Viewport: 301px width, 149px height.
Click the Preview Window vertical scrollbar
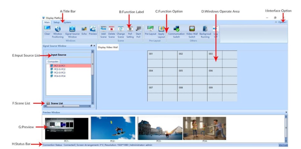click(286, 128)
